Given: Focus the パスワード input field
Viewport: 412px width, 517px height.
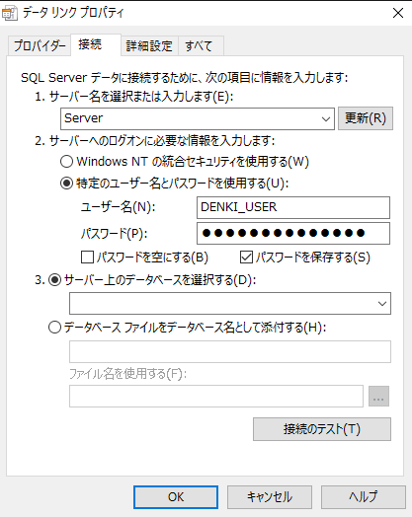Looking at the screenshot, I should [x=293, y=234].
